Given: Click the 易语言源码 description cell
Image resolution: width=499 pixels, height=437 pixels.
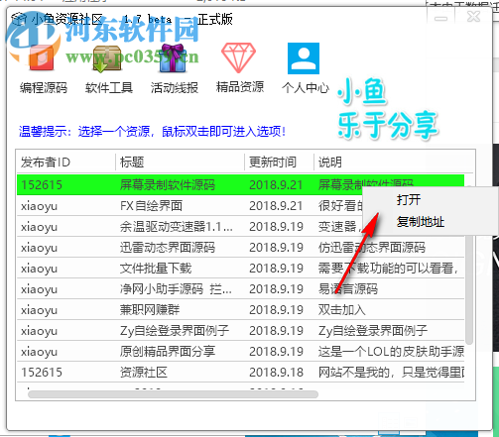Looking at the screenshot, I should (x=348, y=289).
